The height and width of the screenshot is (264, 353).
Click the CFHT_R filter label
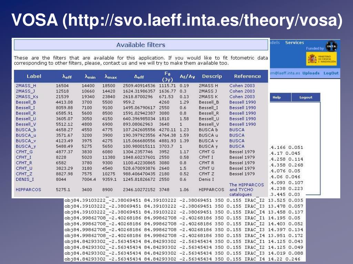click(x=24, y=163)
